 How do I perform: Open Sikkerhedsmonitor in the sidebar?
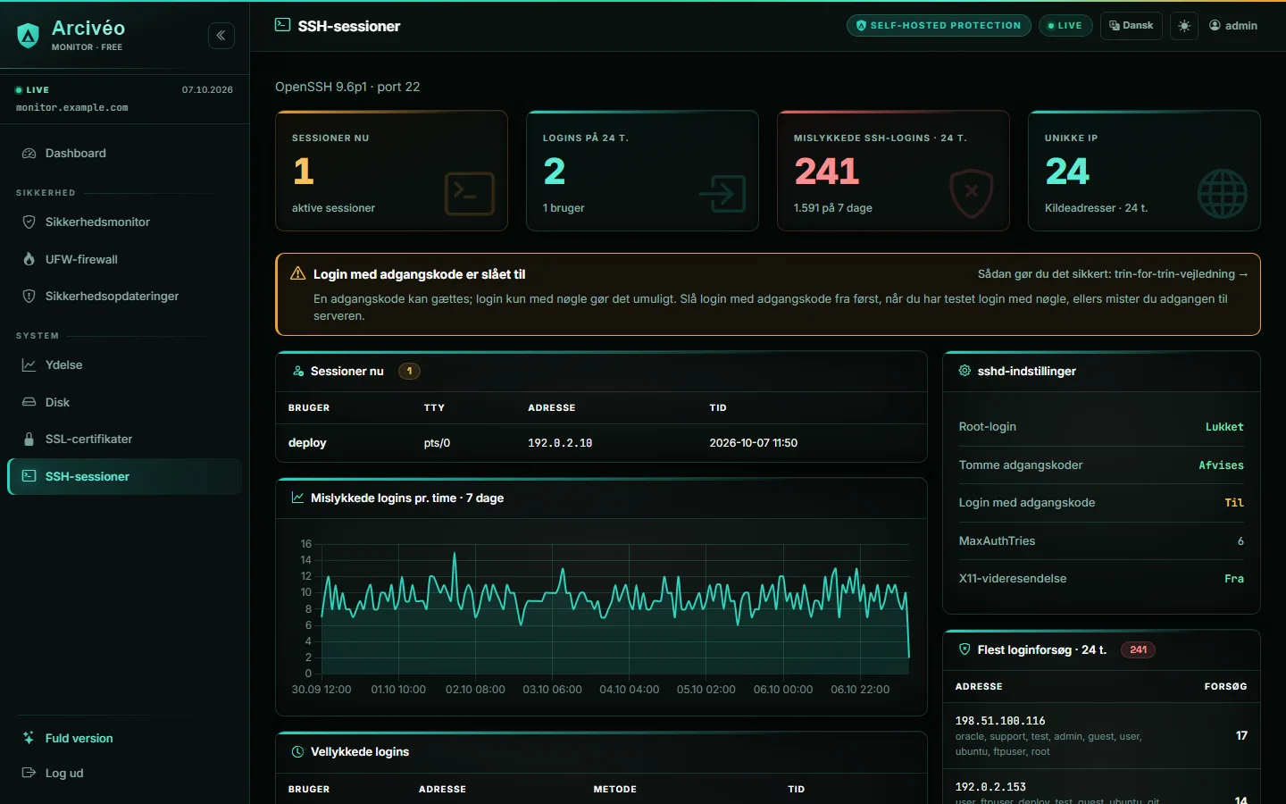(125, 222)
